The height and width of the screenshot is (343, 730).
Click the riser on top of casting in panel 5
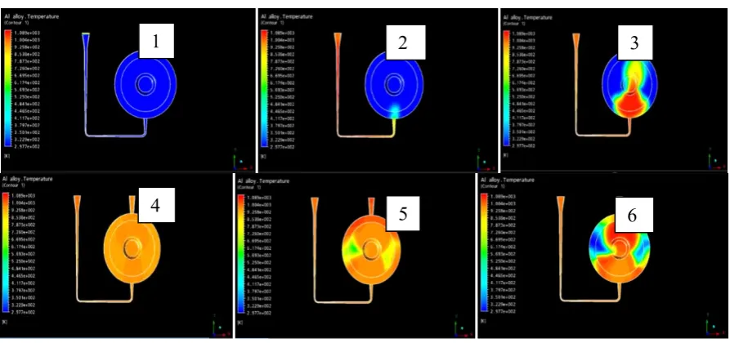(x=371, y=206)
